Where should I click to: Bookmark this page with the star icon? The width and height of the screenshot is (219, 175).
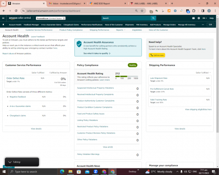coord(142,11)
